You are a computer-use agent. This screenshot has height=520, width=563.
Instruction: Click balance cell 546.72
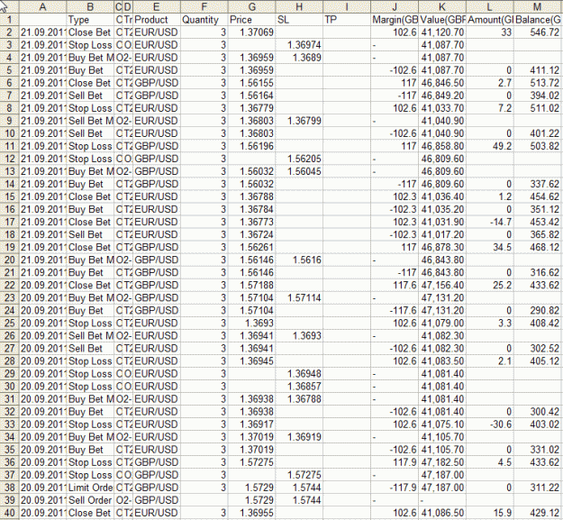[x=538, y=32]
